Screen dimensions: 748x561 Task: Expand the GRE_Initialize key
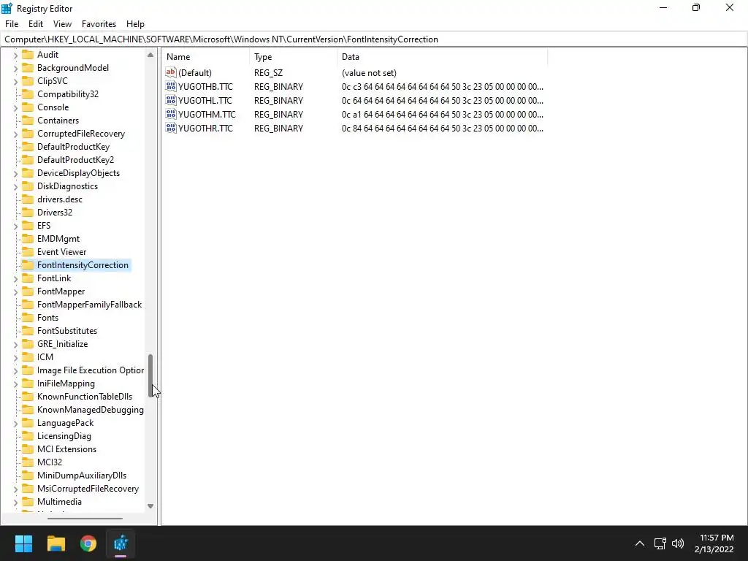coord(15,344)
